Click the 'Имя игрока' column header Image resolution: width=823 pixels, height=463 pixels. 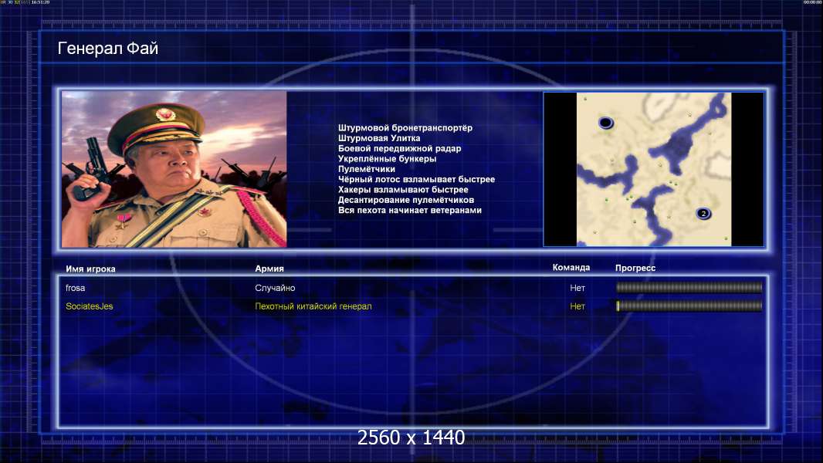click(90, 269)
